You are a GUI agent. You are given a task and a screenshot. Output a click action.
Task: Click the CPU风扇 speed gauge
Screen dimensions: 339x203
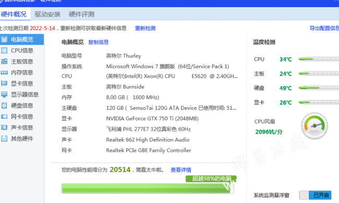click(x=314, y=126)
